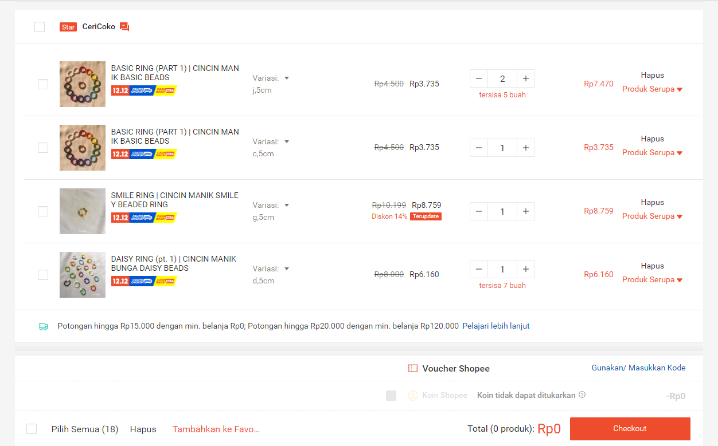Click the Terupdate label on SMILE RING price
The height and width of the screenshot is (446, 718).
[x=426, y=216]
